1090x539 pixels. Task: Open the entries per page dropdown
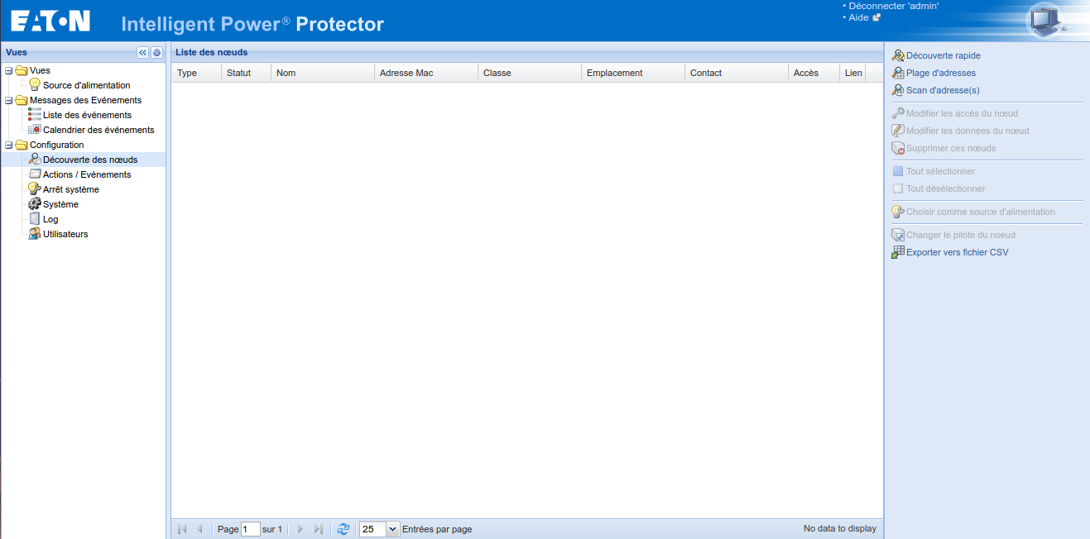click(x=392, y=529)
